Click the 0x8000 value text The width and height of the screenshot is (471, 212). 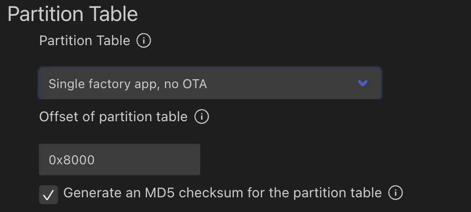(72, 160)
